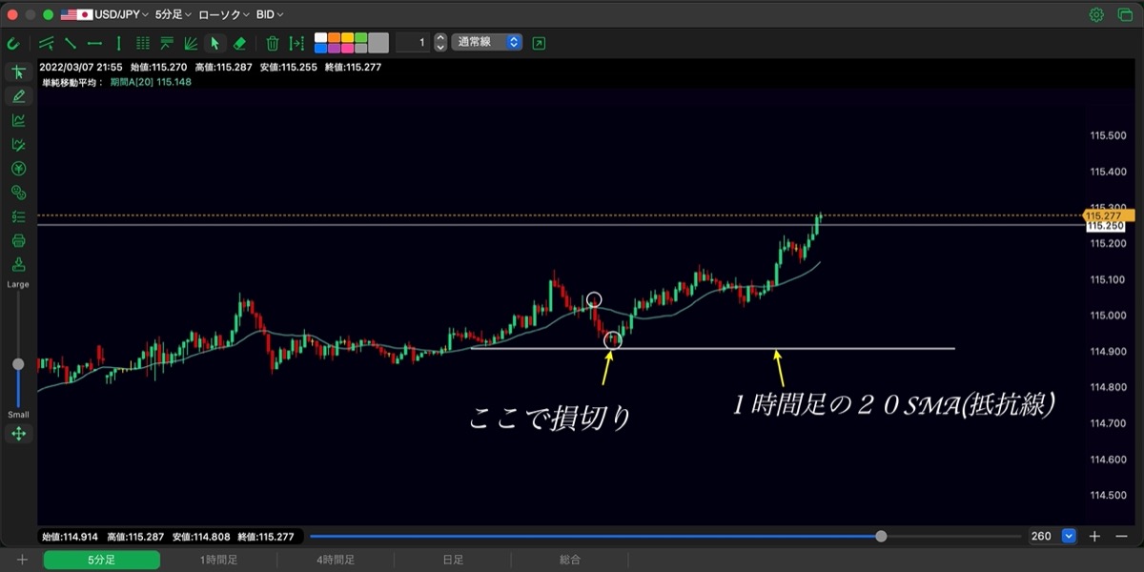Open the checklist icon in left sidebar
The image size is (1144, 572).
pyautogui.click(x=18, y=216)
